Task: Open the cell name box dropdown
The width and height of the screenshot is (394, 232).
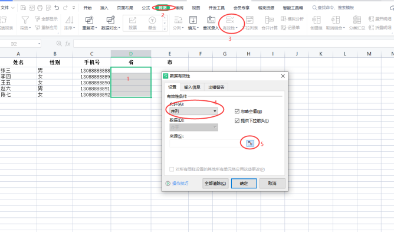Action: click(x=39, y=44)
